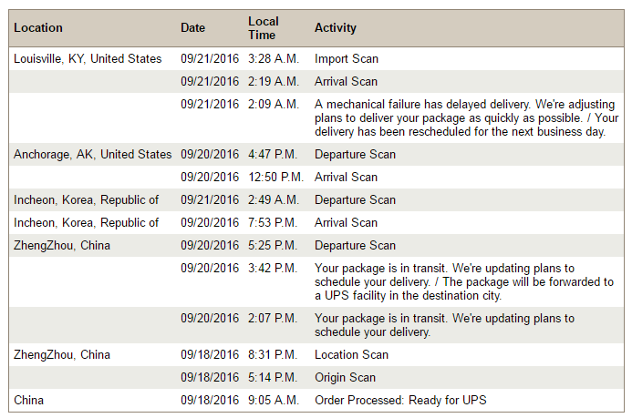Click the Activity column header
The image size is (632, 418).
pyautogui.click(x=336, y=27)
